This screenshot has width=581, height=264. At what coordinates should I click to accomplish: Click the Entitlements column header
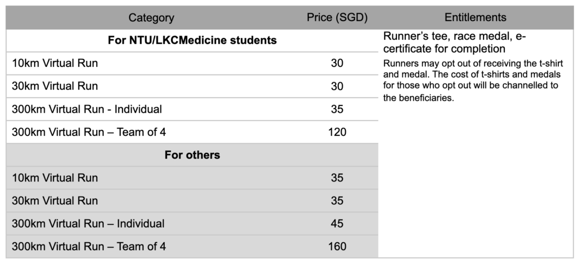coord(475,18)
